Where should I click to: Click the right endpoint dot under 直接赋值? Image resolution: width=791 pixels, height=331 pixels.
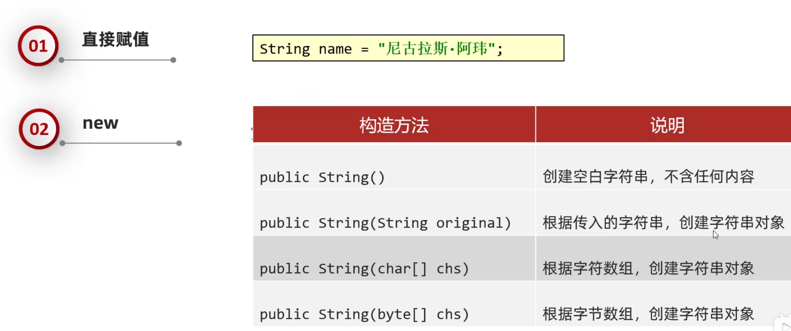tap(173, 60)
